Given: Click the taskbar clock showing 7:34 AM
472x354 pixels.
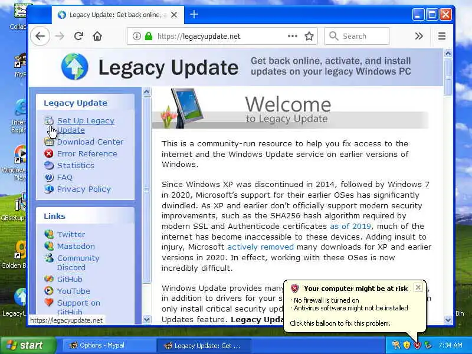Looking at the screenshot, I should click(x=450, y=345).
